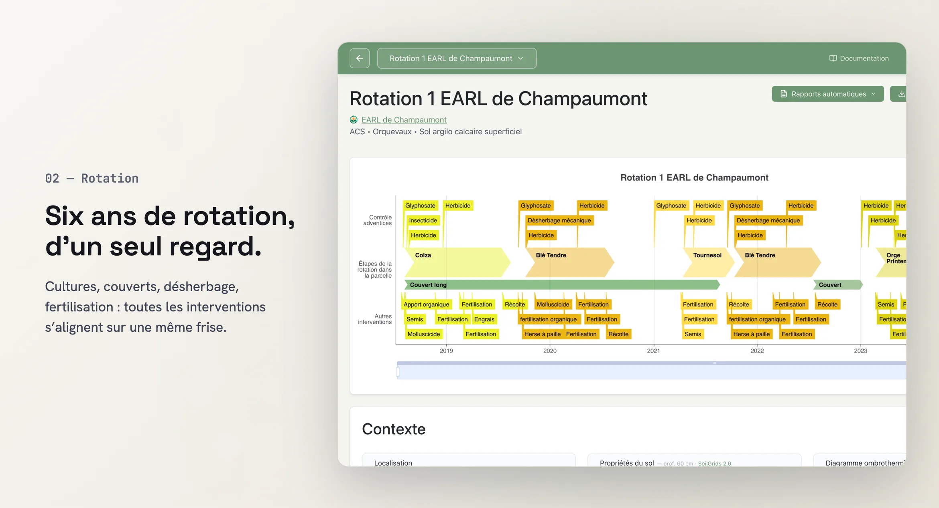
Task: Grab the left handle of the range slider
Action: click(x=398, y=372)
